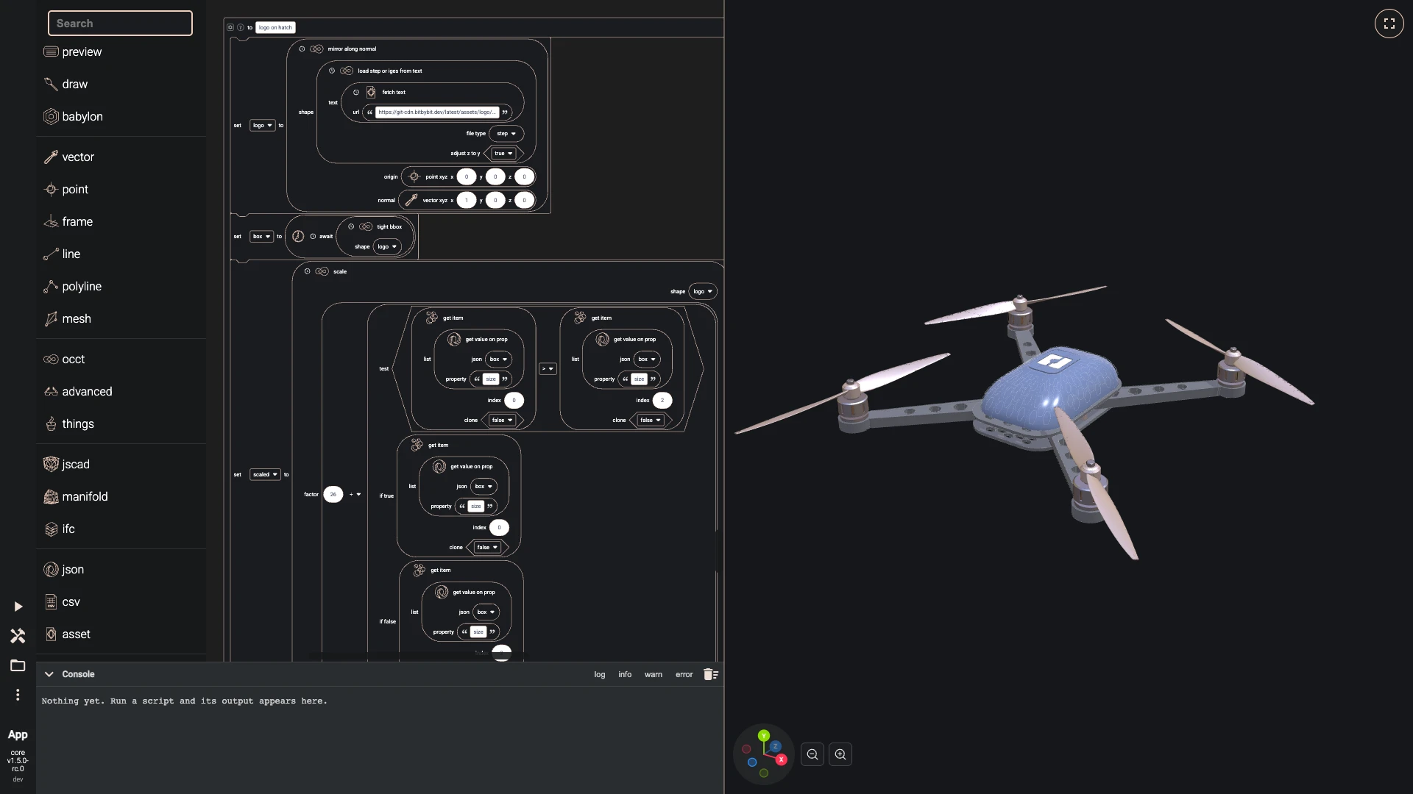The width and height of the screenshot is (1413, 794).
Task: Filter console by log
Action: coord(600,674)
